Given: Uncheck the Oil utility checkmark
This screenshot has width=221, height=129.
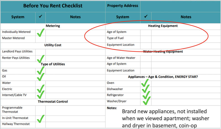Looking at the screenshot, I should (x=41, y=77).
